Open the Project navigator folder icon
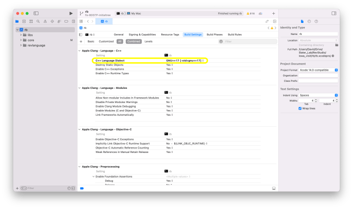The image size is (353, 209). coord(17,21)
